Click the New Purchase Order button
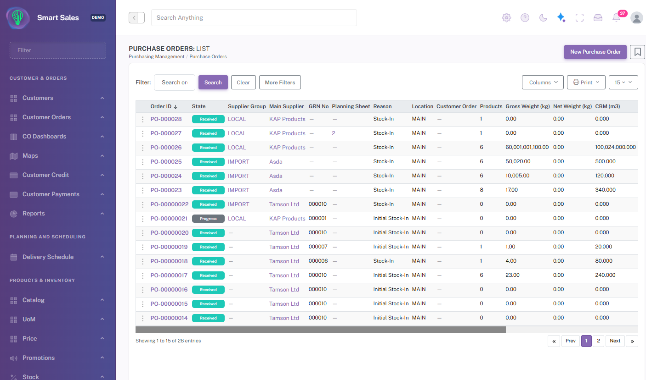Viewport: 646px width, 380px height. pyautogui.click(x=595, y=52)
